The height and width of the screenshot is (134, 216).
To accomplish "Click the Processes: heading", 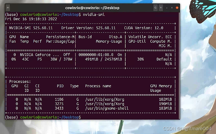I will point(20,82).
